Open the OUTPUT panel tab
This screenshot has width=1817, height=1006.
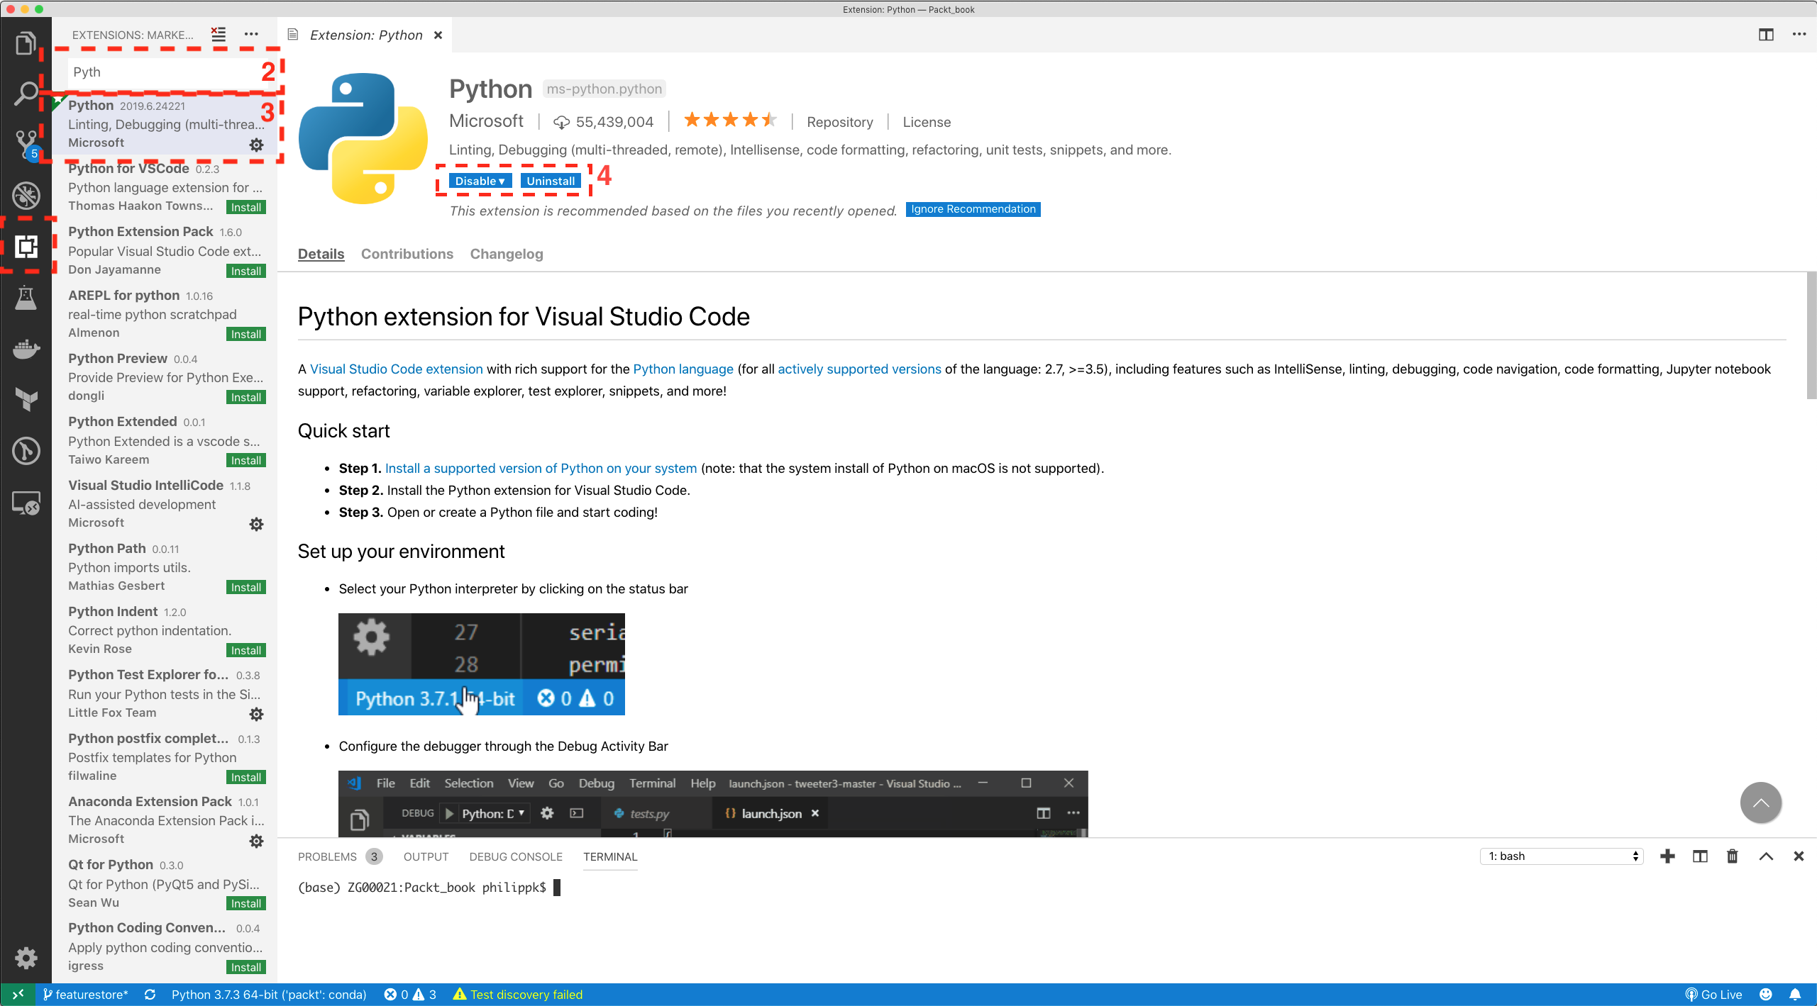tap(426, 856)
